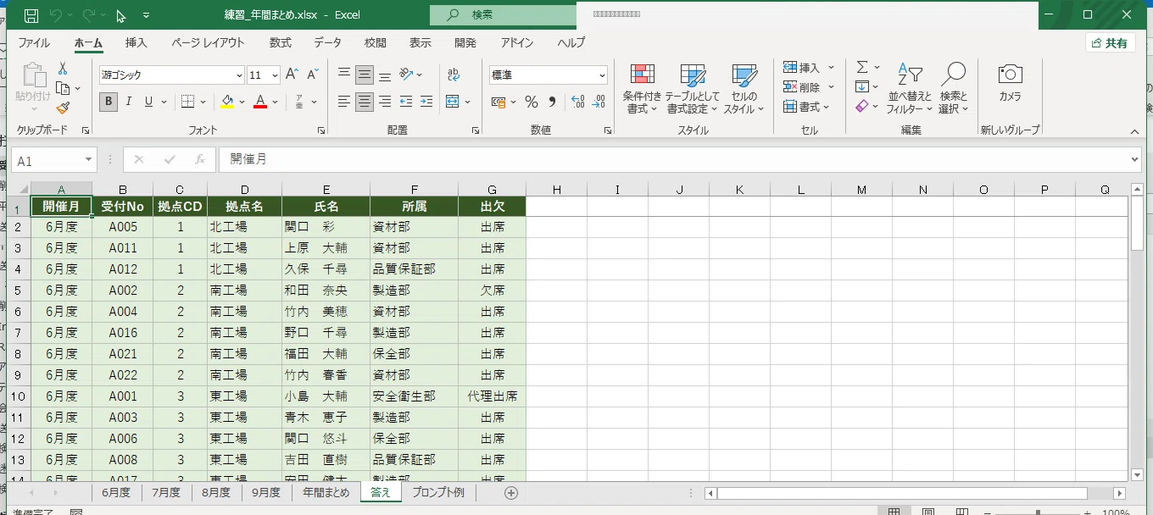Screen dimensions: 1153x515
Task: Toggle Center horizontal alignment
Action: 365,102
